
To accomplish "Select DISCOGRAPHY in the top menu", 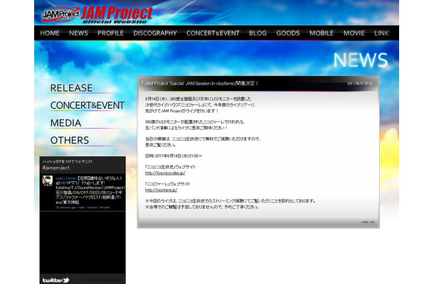I will point(155,33).
